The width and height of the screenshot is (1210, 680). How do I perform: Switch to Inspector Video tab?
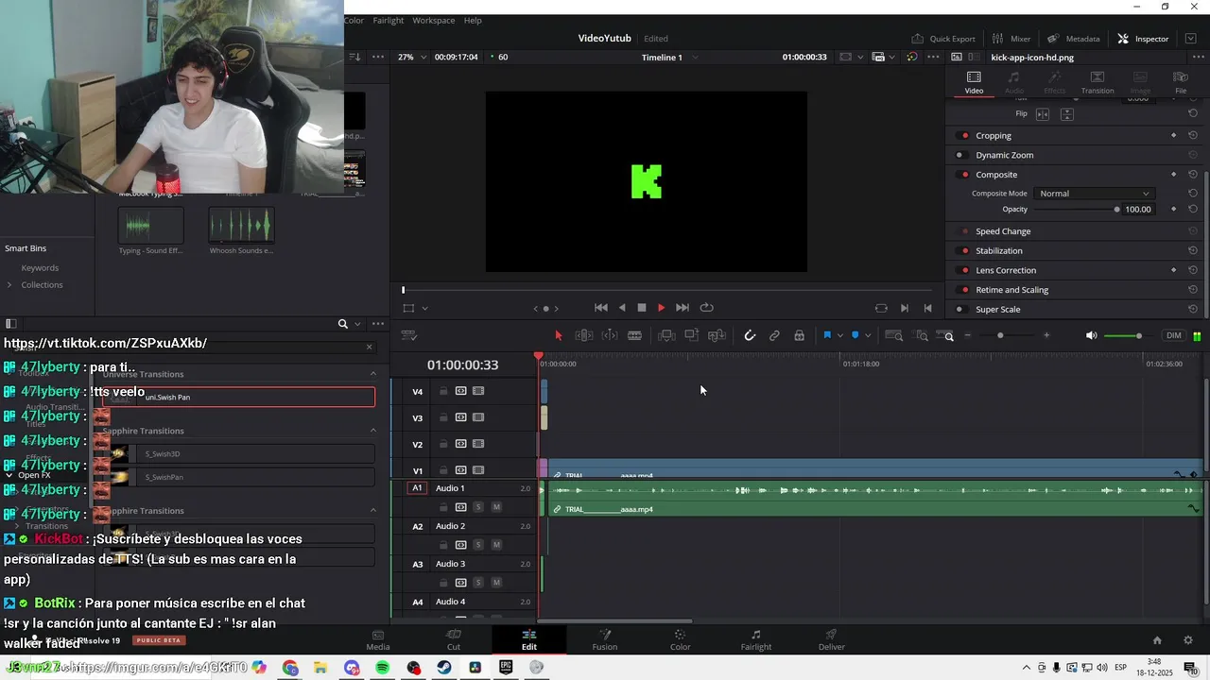[974, 82]
